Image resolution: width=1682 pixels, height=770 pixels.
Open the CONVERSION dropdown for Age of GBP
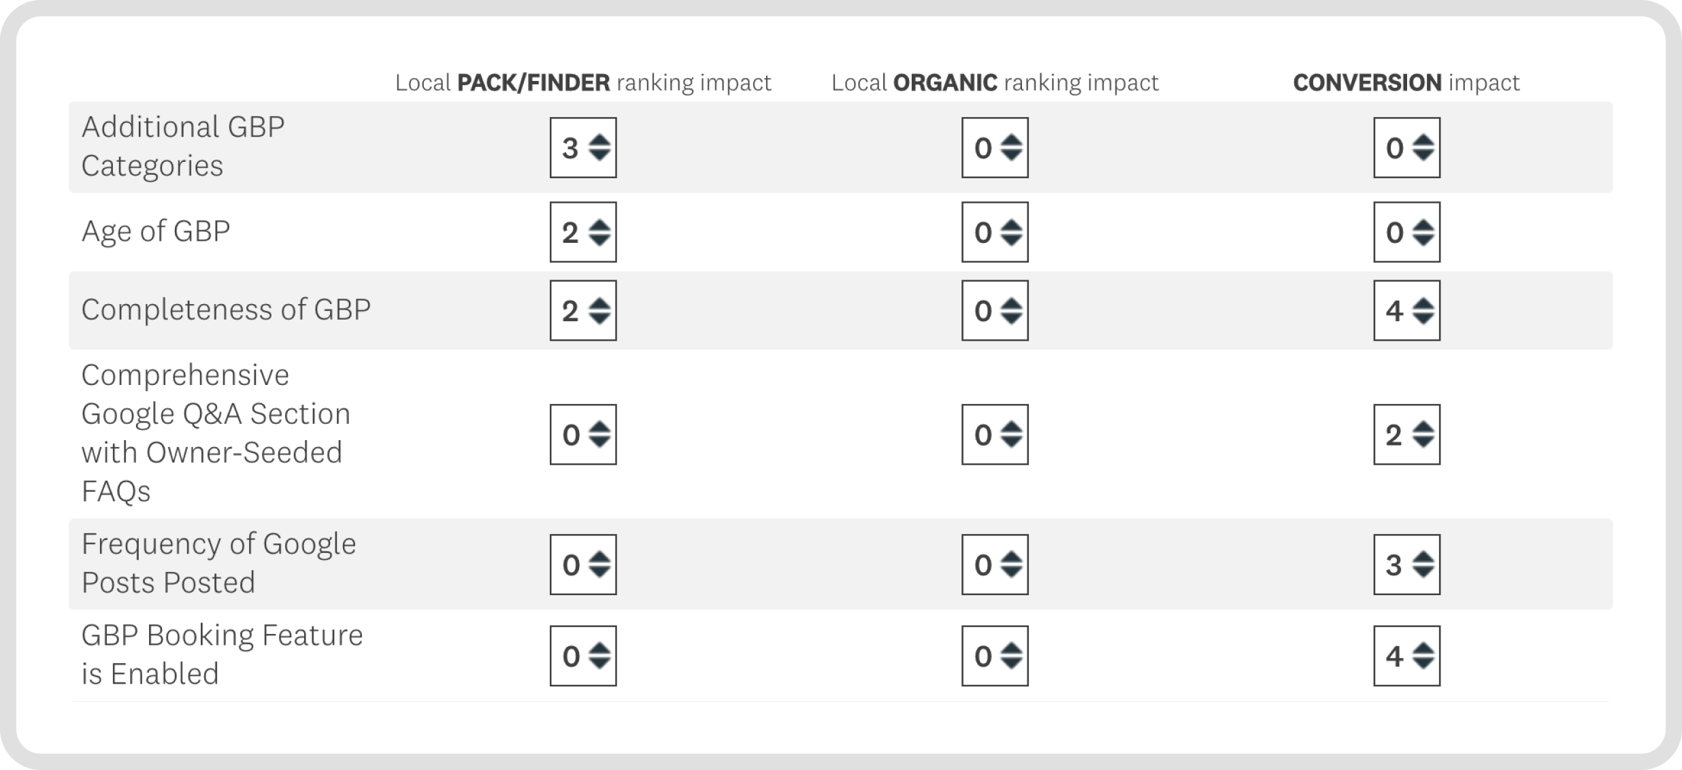point(1406,232)
